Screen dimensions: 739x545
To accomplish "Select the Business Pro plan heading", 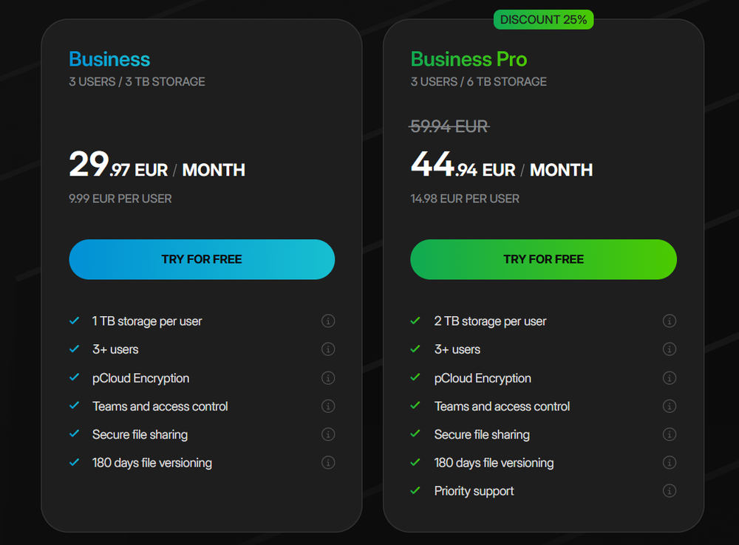I will [469, 59].
